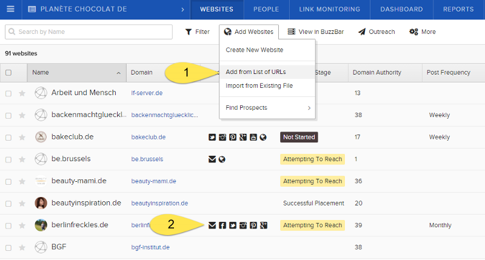Select Add from List of URLs
Screen dimensions: 485x260
tap(267, 72)
